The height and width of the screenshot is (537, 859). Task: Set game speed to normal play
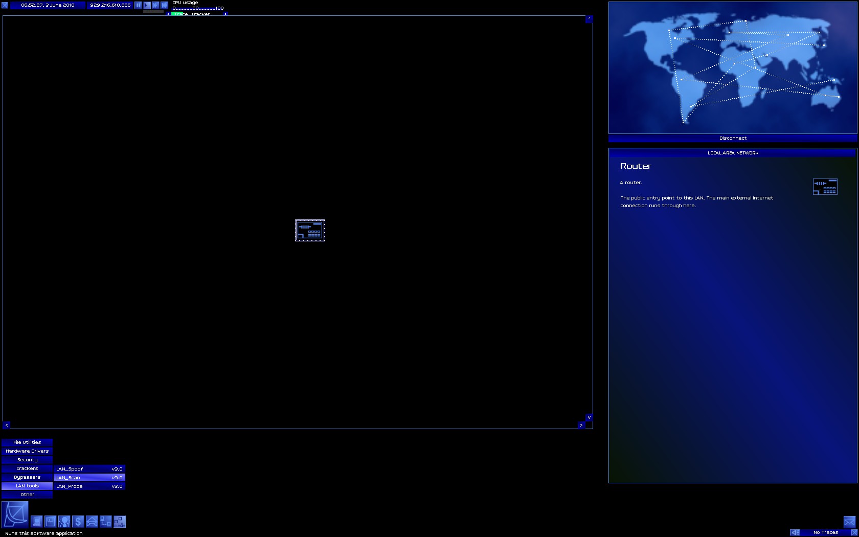pos(147,5)
